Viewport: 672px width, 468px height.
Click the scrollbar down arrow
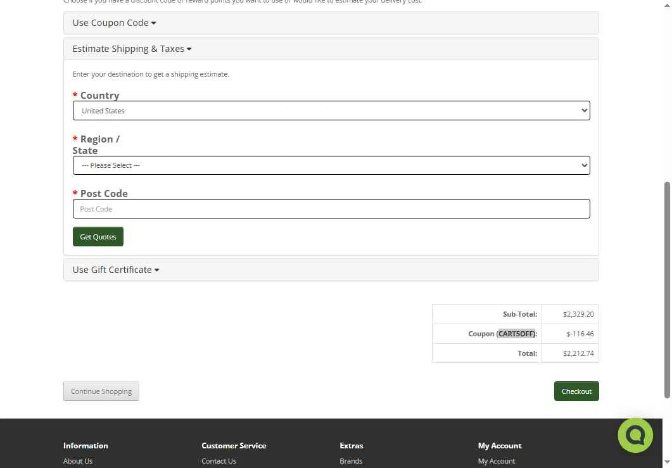tap(667, 462)
